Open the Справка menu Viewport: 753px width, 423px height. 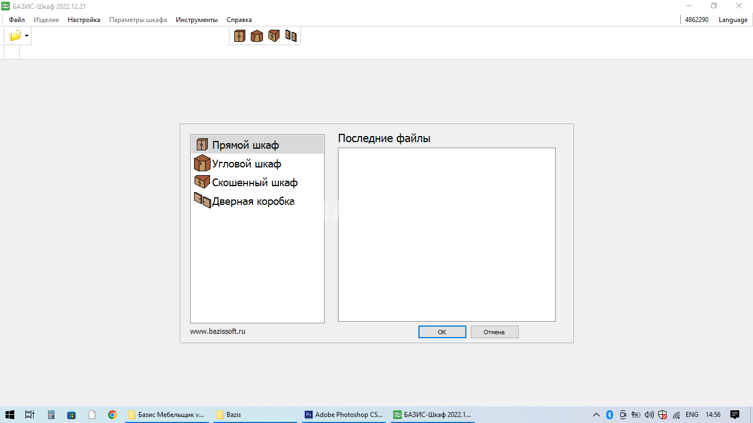pos(239,20)
